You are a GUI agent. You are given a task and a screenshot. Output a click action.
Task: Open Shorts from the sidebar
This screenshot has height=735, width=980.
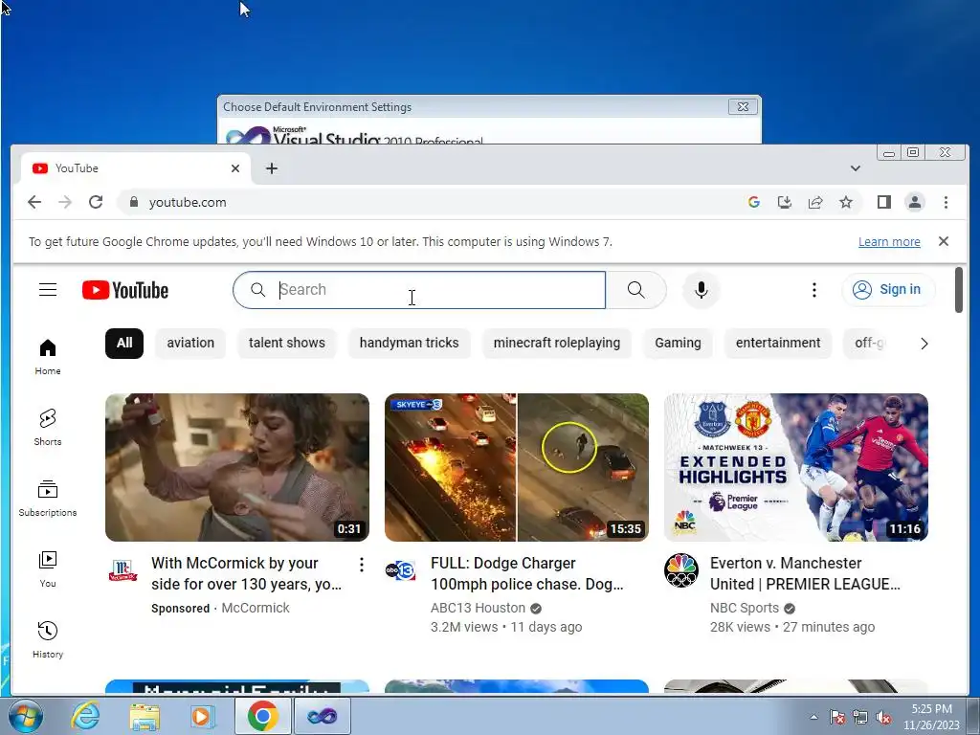click(x=48, y=428)
